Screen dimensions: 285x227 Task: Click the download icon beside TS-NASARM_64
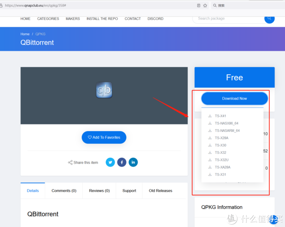pyautogui.click(x=210, y=131)
